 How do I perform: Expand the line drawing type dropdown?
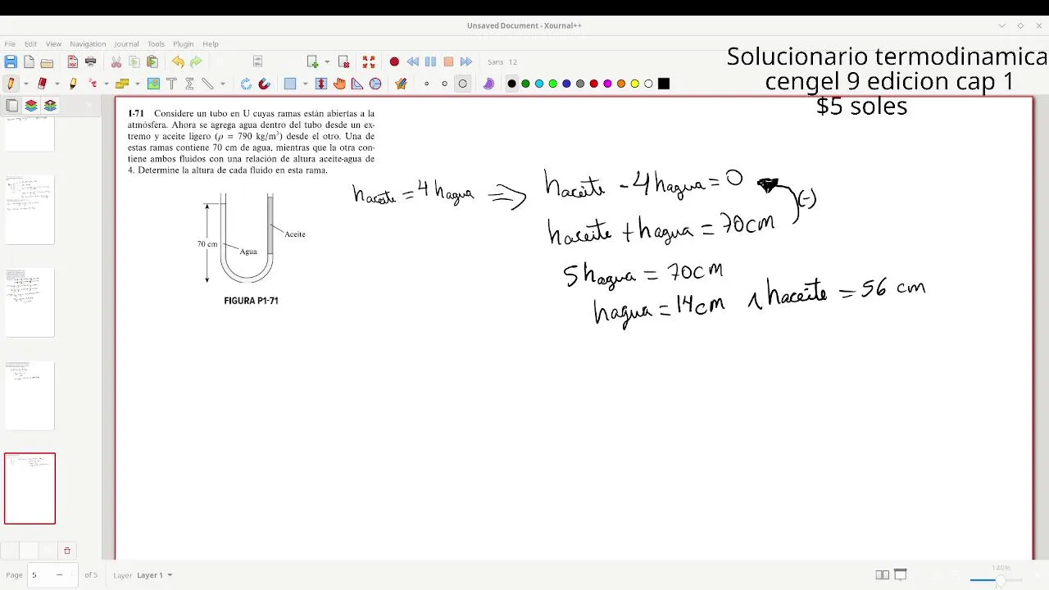tap(222, 84)
